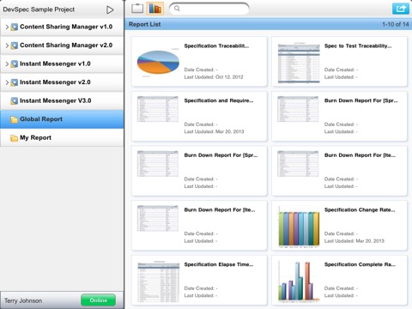Select Content Sharing Manager v2.0 row
The height and width of the screenshot is (309, 412).
pyautogui.click(x=62, y=45)
